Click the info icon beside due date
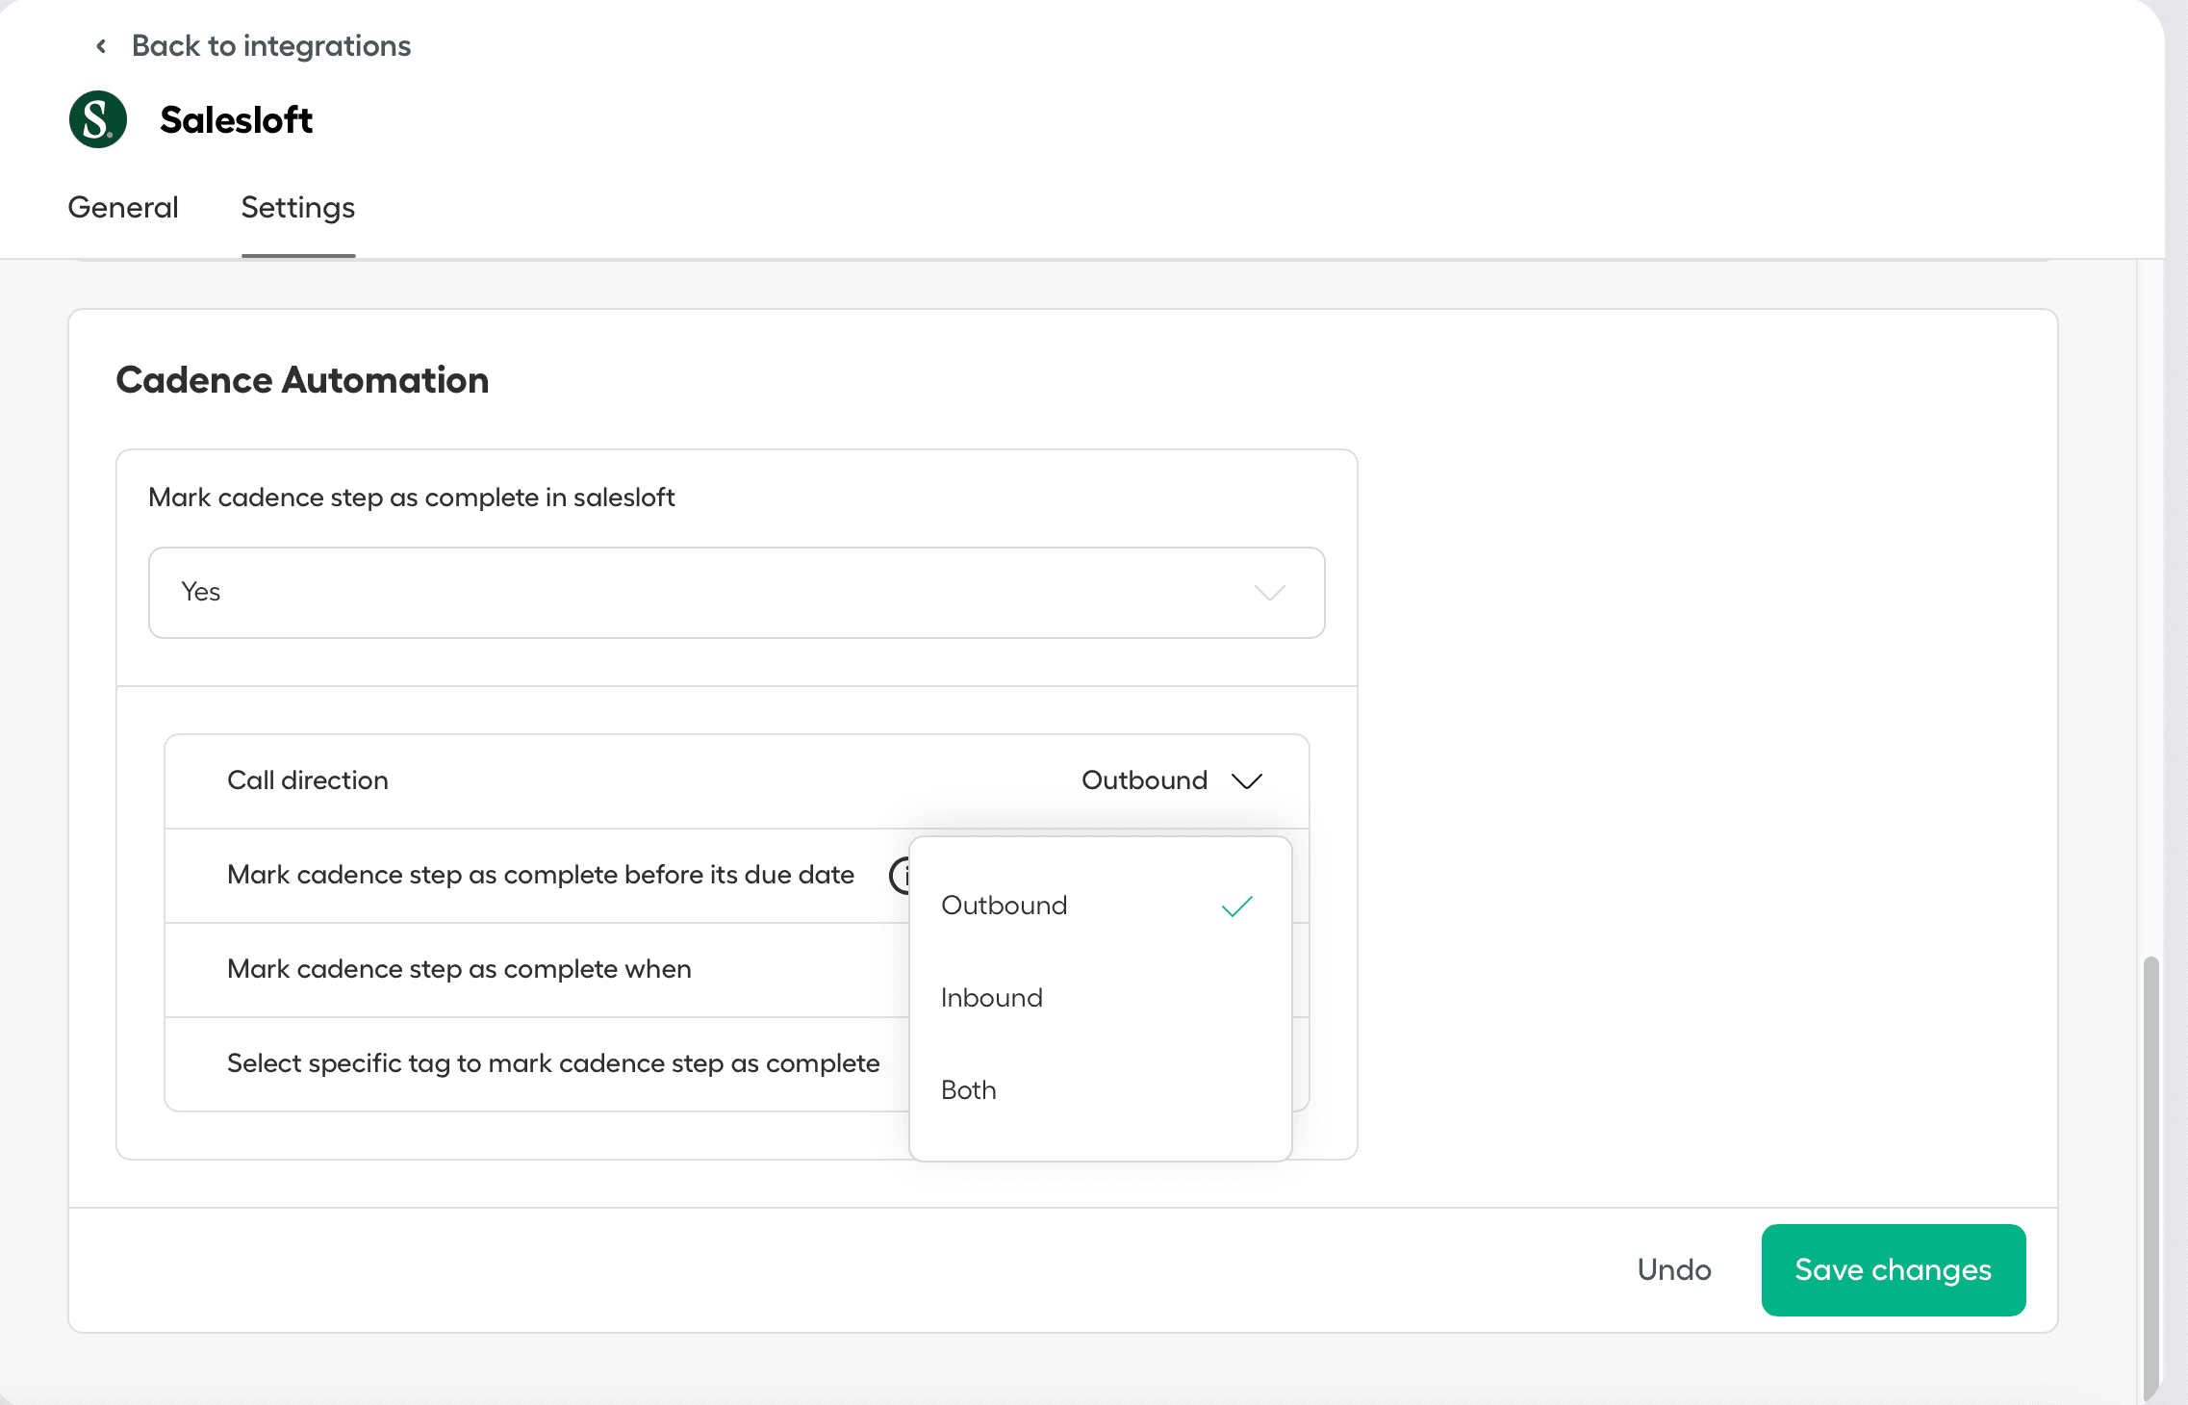 click(x=900, y=875)
